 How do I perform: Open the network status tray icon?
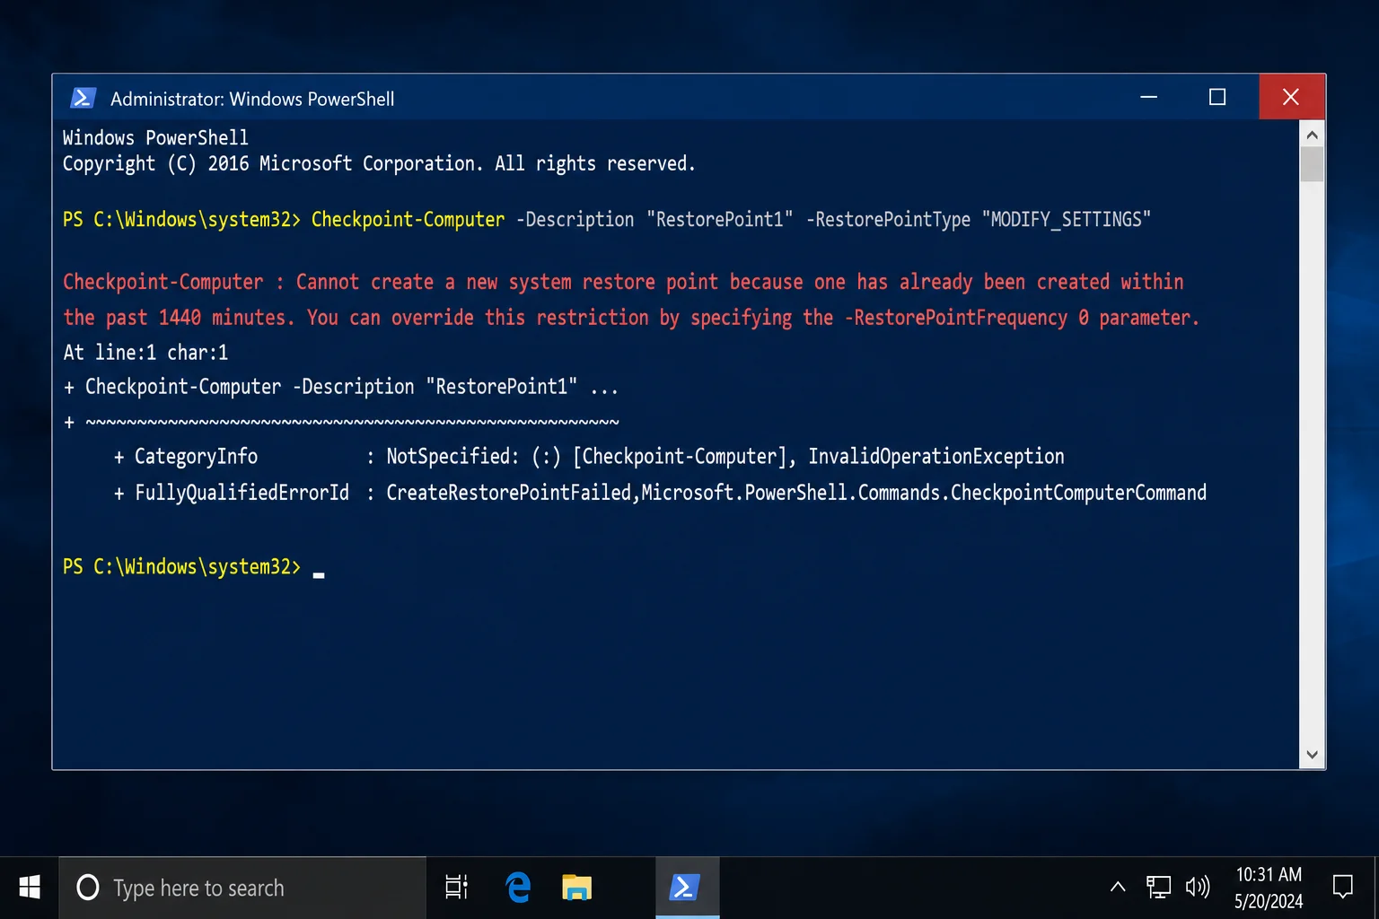(1158, 888)
